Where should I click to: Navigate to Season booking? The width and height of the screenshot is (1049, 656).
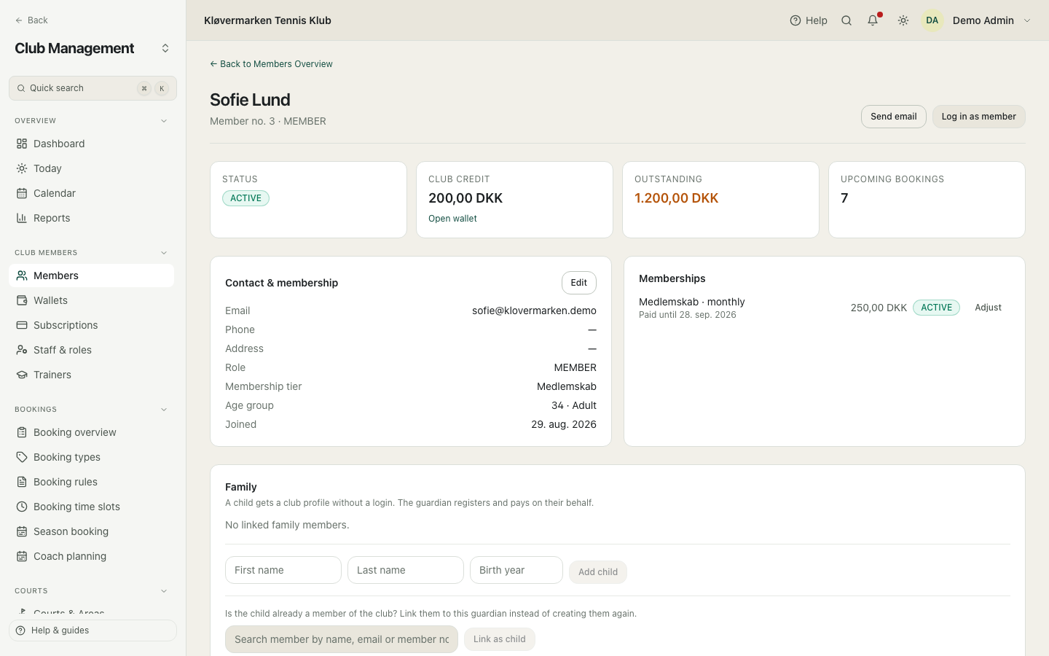[92, 531]
